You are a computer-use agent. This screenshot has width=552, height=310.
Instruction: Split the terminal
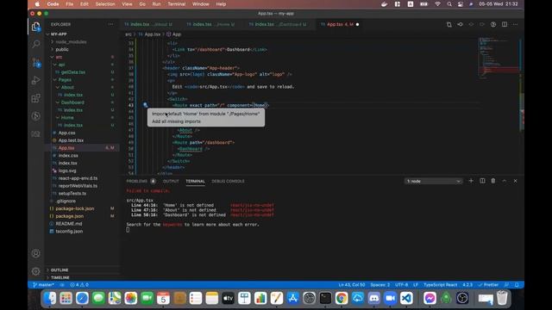click(482, 181)
